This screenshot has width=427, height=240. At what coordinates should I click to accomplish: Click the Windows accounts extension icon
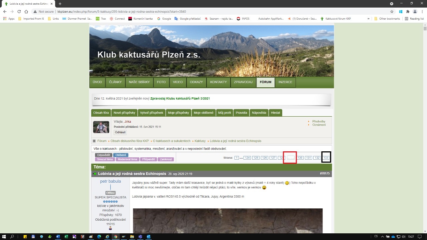(x=401, y=11)
